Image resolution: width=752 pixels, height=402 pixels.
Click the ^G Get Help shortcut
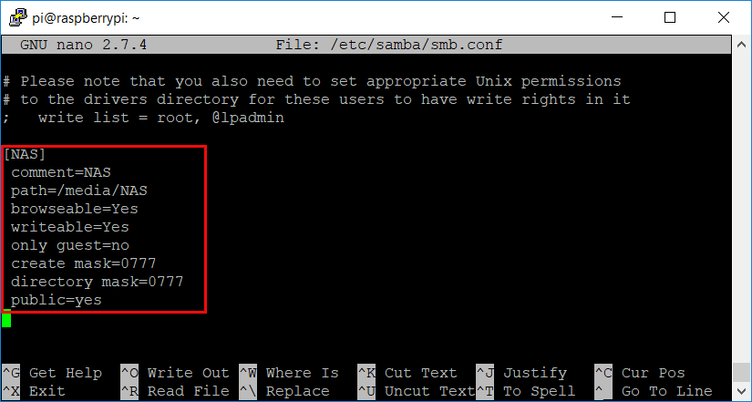(x=52, y=373)
